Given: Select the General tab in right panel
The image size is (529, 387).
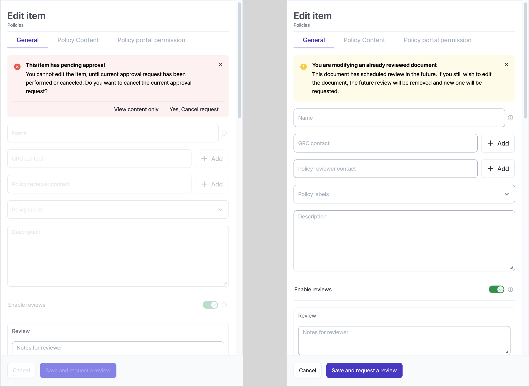Looking at the screenshot, I should tap(314, 40).
